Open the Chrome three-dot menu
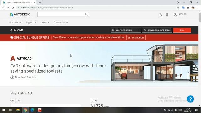 tap(198, 8)
